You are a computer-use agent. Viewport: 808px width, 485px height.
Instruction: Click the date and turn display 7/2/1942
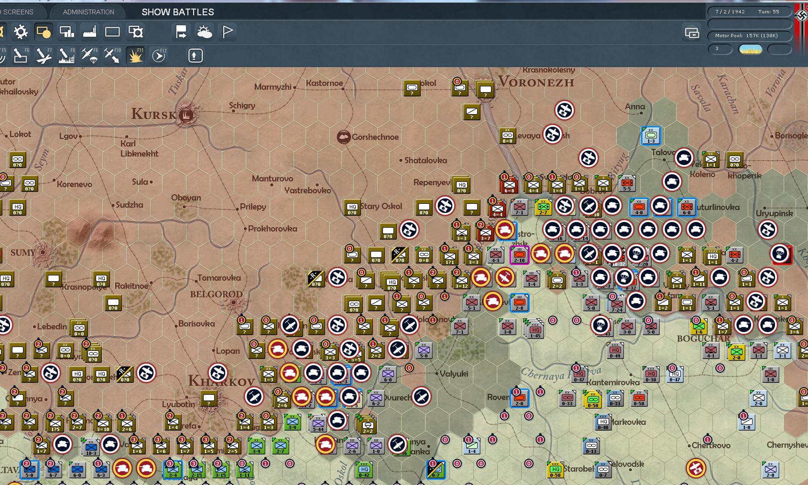(x=749, y=11)
